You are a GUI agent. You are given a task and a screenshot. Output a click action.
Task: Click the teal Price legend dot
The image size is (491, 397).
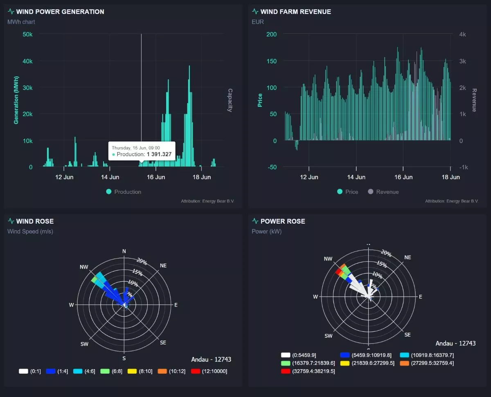pos(340,192)
